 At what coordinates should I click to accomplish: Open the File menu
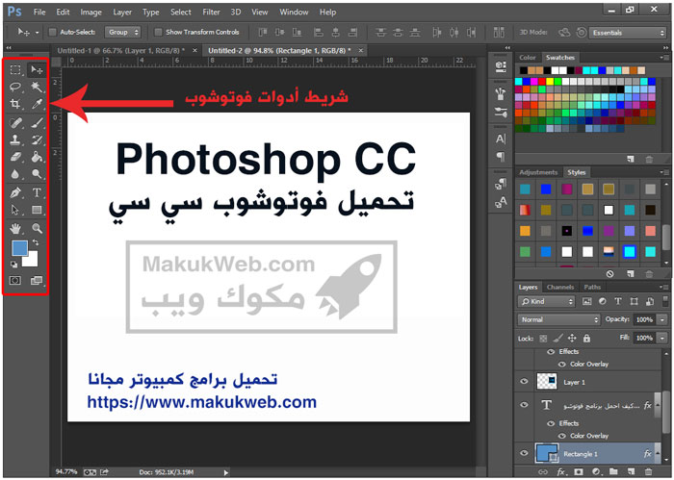click(x=39, y=12)
